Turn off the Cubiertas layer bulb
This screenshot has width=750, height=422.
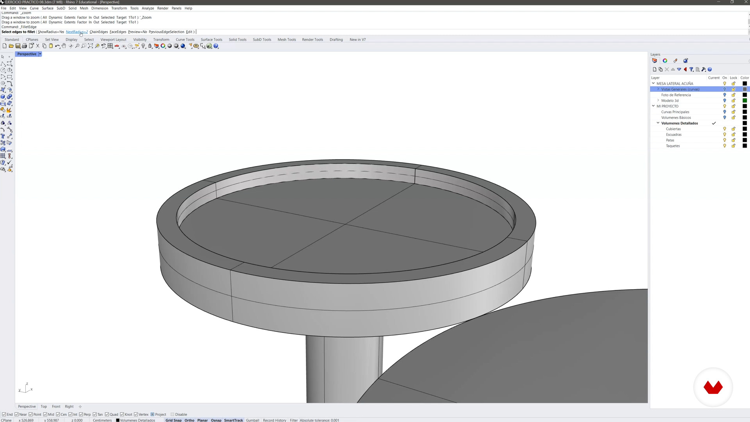[x=725, y=129]
